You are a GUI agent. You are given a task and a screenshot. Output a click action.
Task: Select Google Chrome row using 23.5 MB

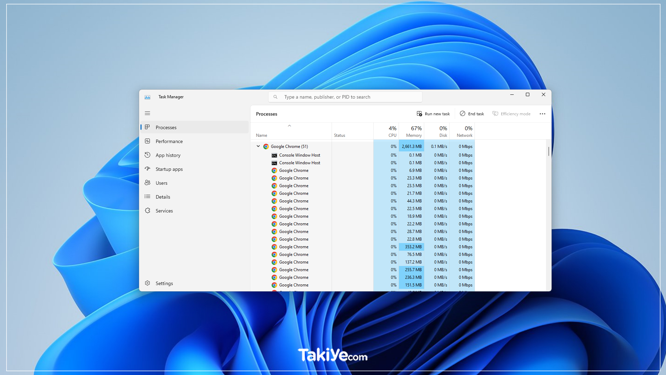[362, 186]
